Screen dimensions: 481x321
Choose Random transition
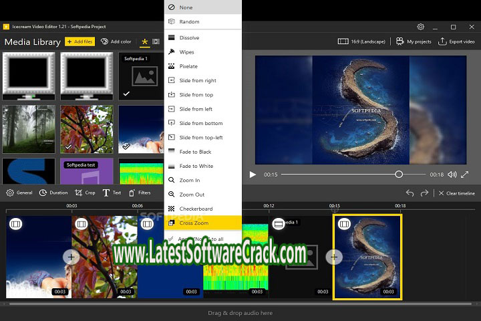tap(203, 21)
